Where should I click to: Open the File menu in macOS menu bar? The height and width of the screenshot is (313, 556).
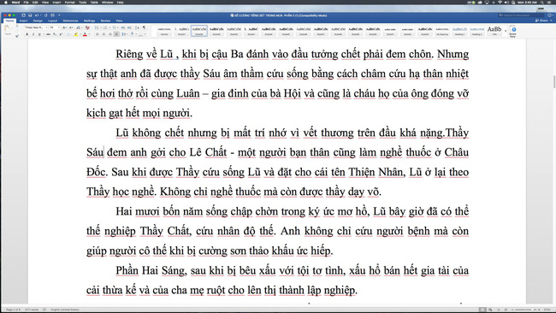pyautogui.click(x=26, y=2)
